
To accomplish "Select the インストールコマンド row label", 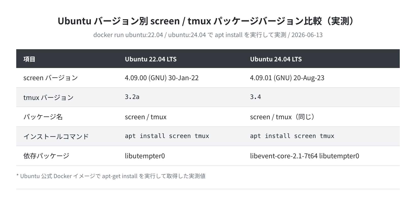I will coord(56,136).
